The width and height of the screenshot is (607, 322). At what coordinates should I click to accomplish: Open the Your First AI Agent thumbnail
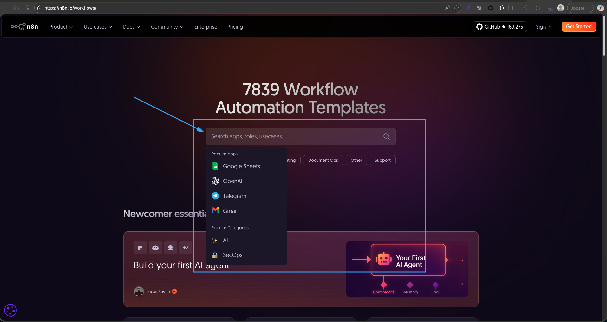pos(407,269)
